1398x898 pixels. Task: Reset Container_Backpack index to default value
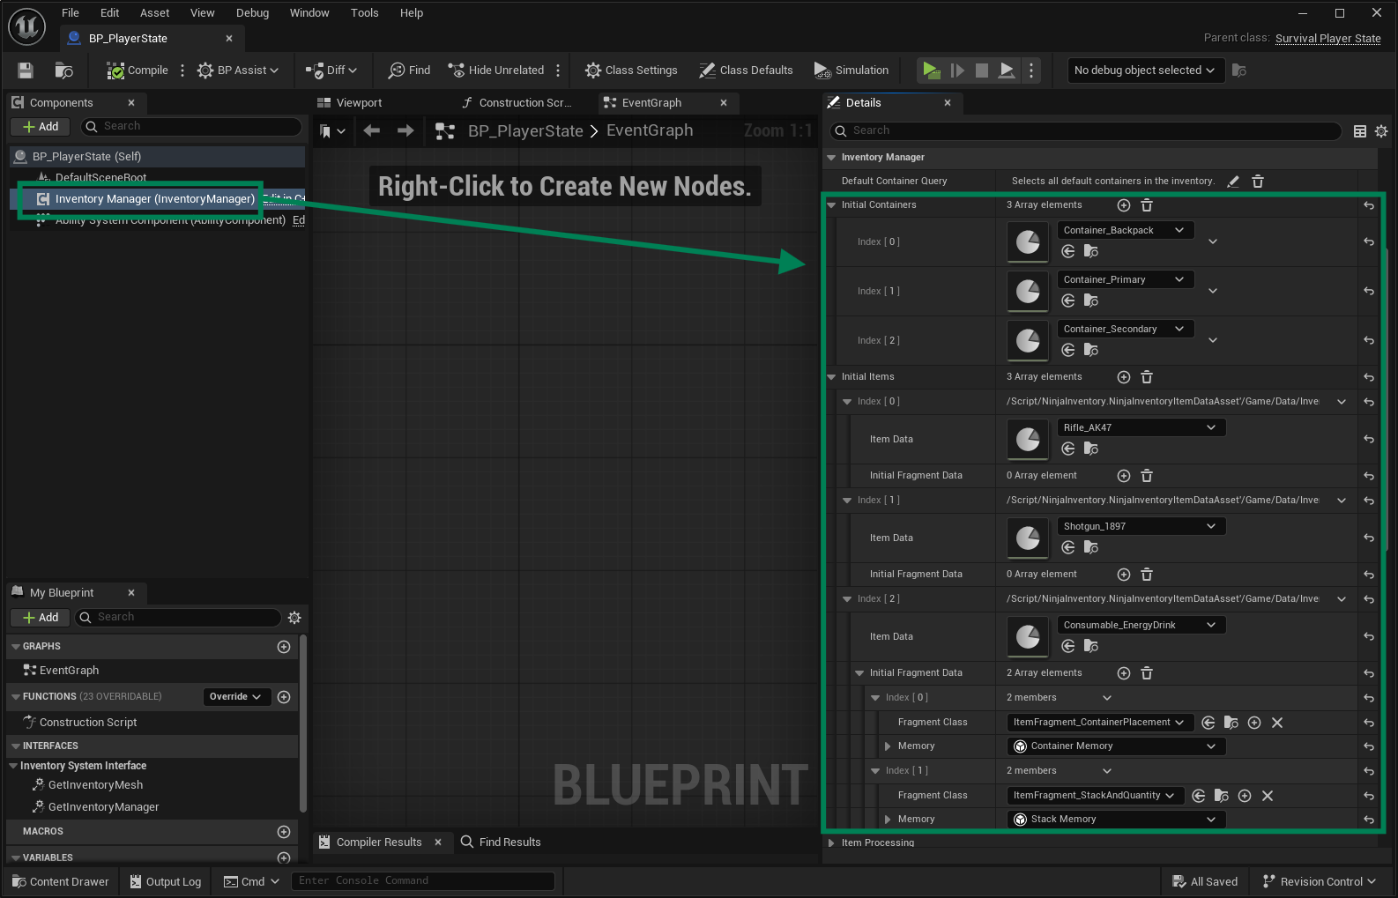tap(1369, 241)
